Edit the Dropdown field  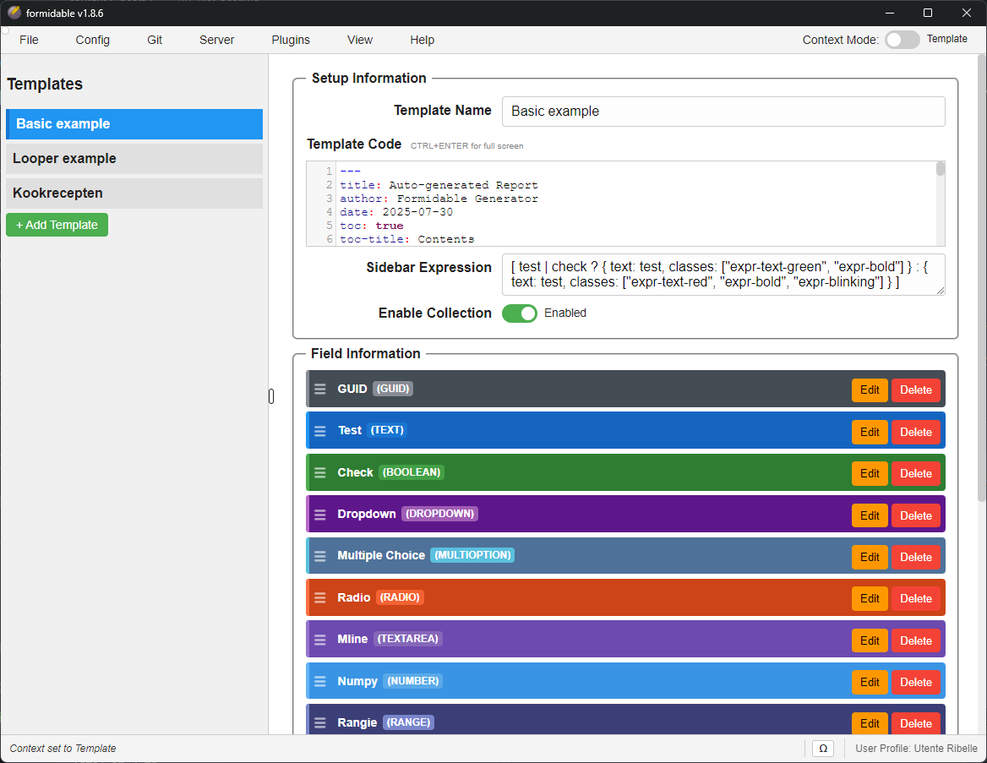click(x=870, y=515)
